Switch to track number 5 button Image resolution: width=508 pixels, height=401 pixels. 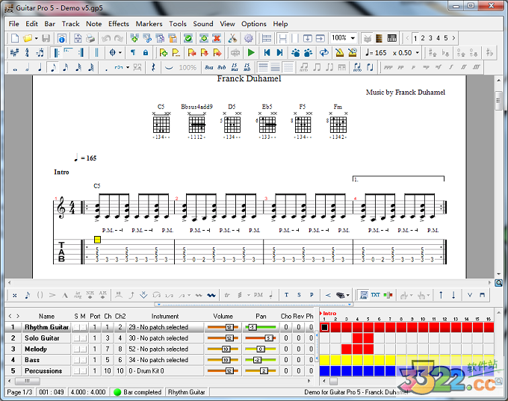pos(446,38)
